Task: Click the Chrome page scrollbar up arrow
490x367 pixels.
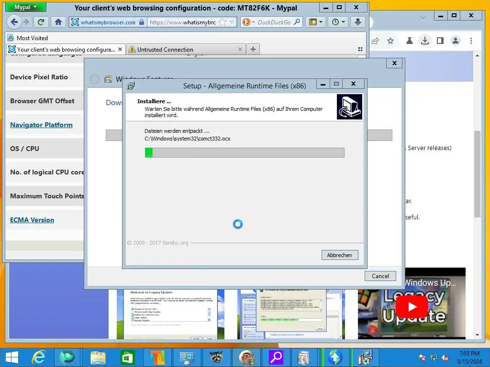Action: [x=477, y=55]
